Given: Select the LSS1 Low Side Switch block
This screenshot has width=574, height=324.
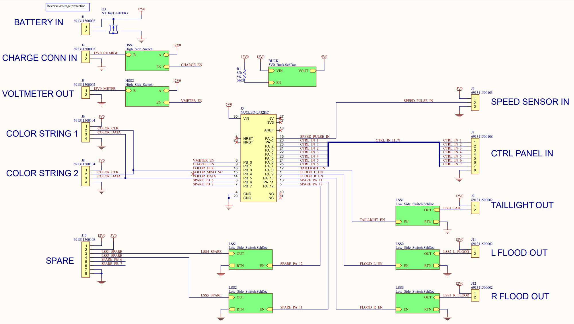Looking at the screenshot, I should coord(417,216).
